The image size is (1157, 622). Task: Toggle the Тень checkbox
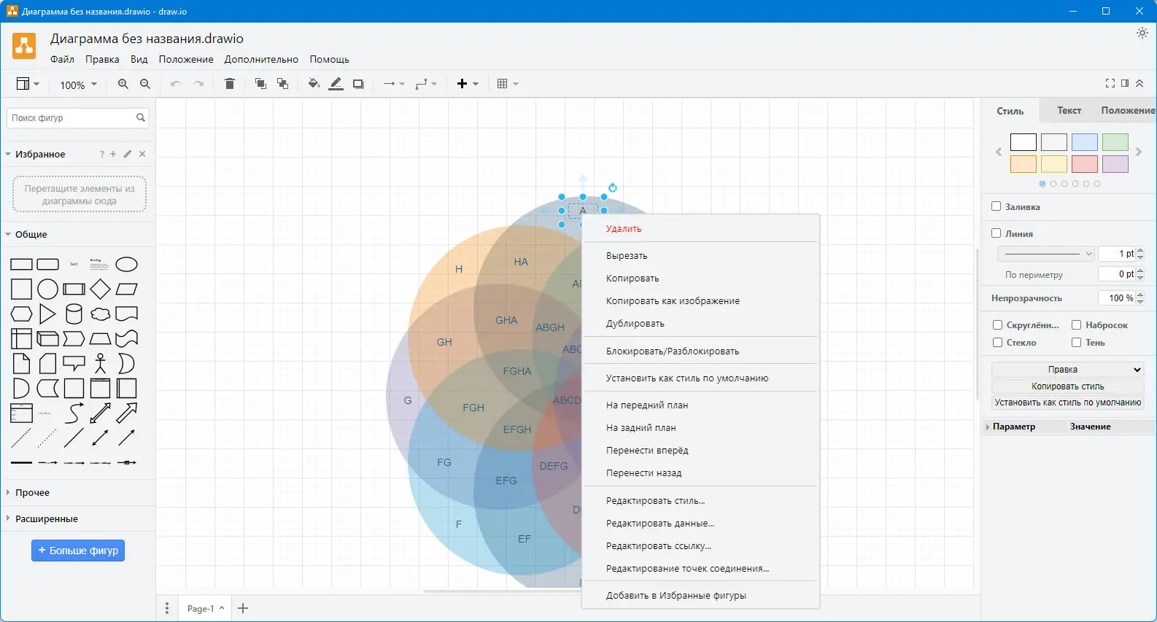[x=1076, y=342]
